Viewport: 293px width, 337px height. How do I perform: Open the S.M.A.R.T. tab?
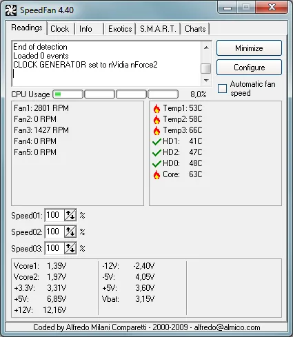click(158, 29)
